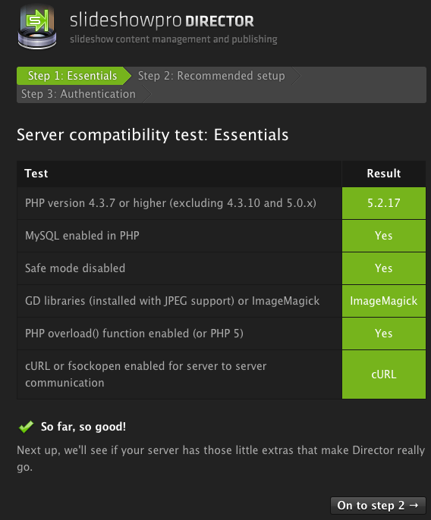The width and height of the screenshot is (431, 520).
Task: Click On to step 2 button
Action: pyautogui.click(x=378, y=506)
